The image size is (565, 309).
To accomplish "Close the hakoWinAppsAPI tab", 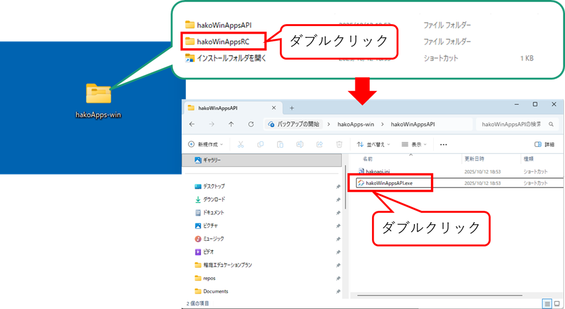I will point(274,108).
